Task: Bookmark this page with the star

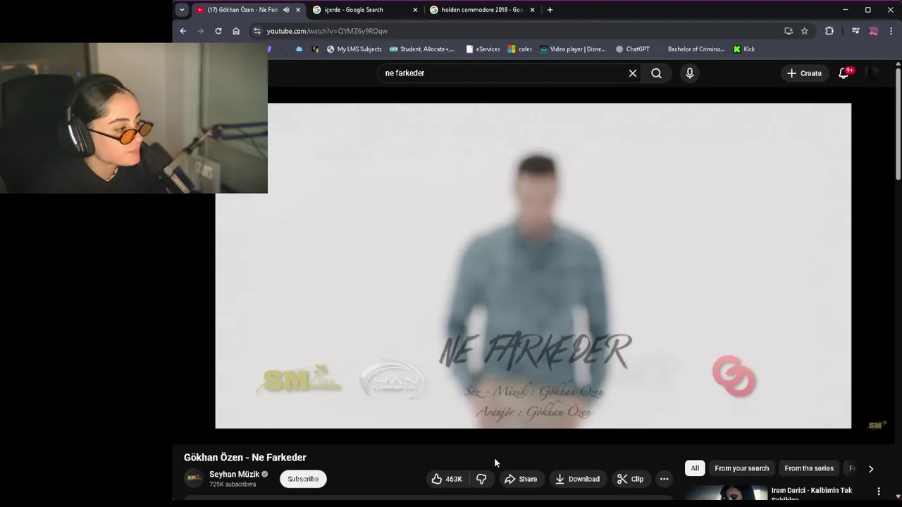Action: pos(805,31)
